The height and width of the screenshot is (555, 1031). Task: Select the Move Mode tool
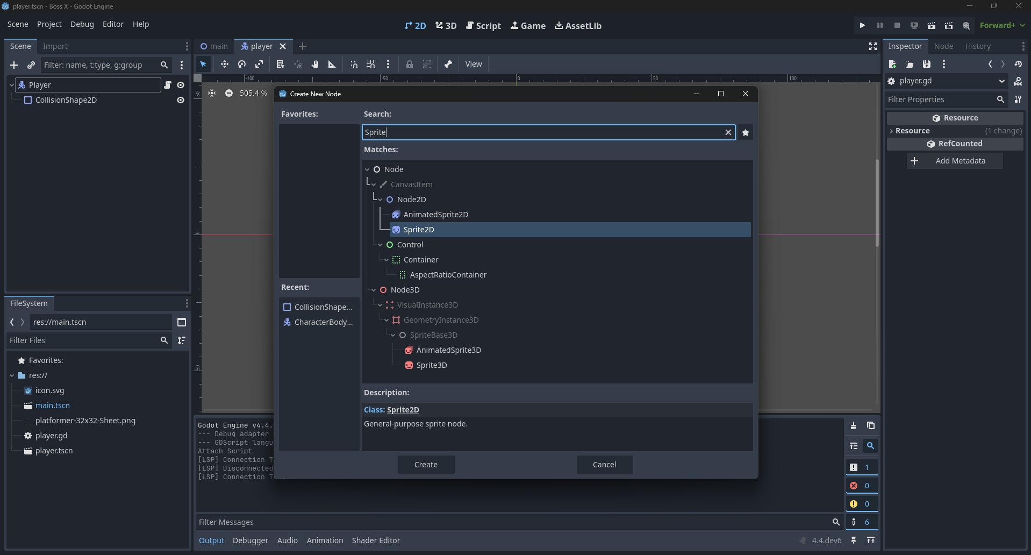[225, 64]
